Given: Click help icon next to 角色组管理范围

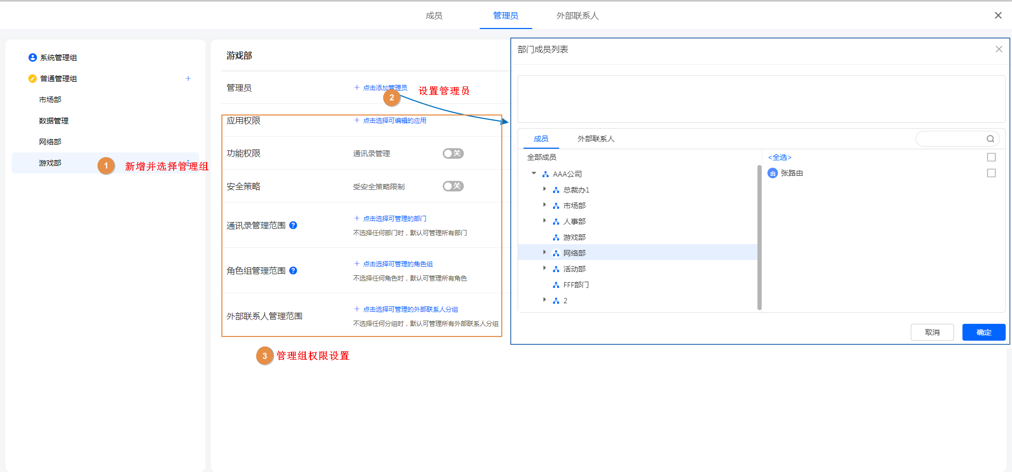Looking at the screenshot, I should point(294,271).
